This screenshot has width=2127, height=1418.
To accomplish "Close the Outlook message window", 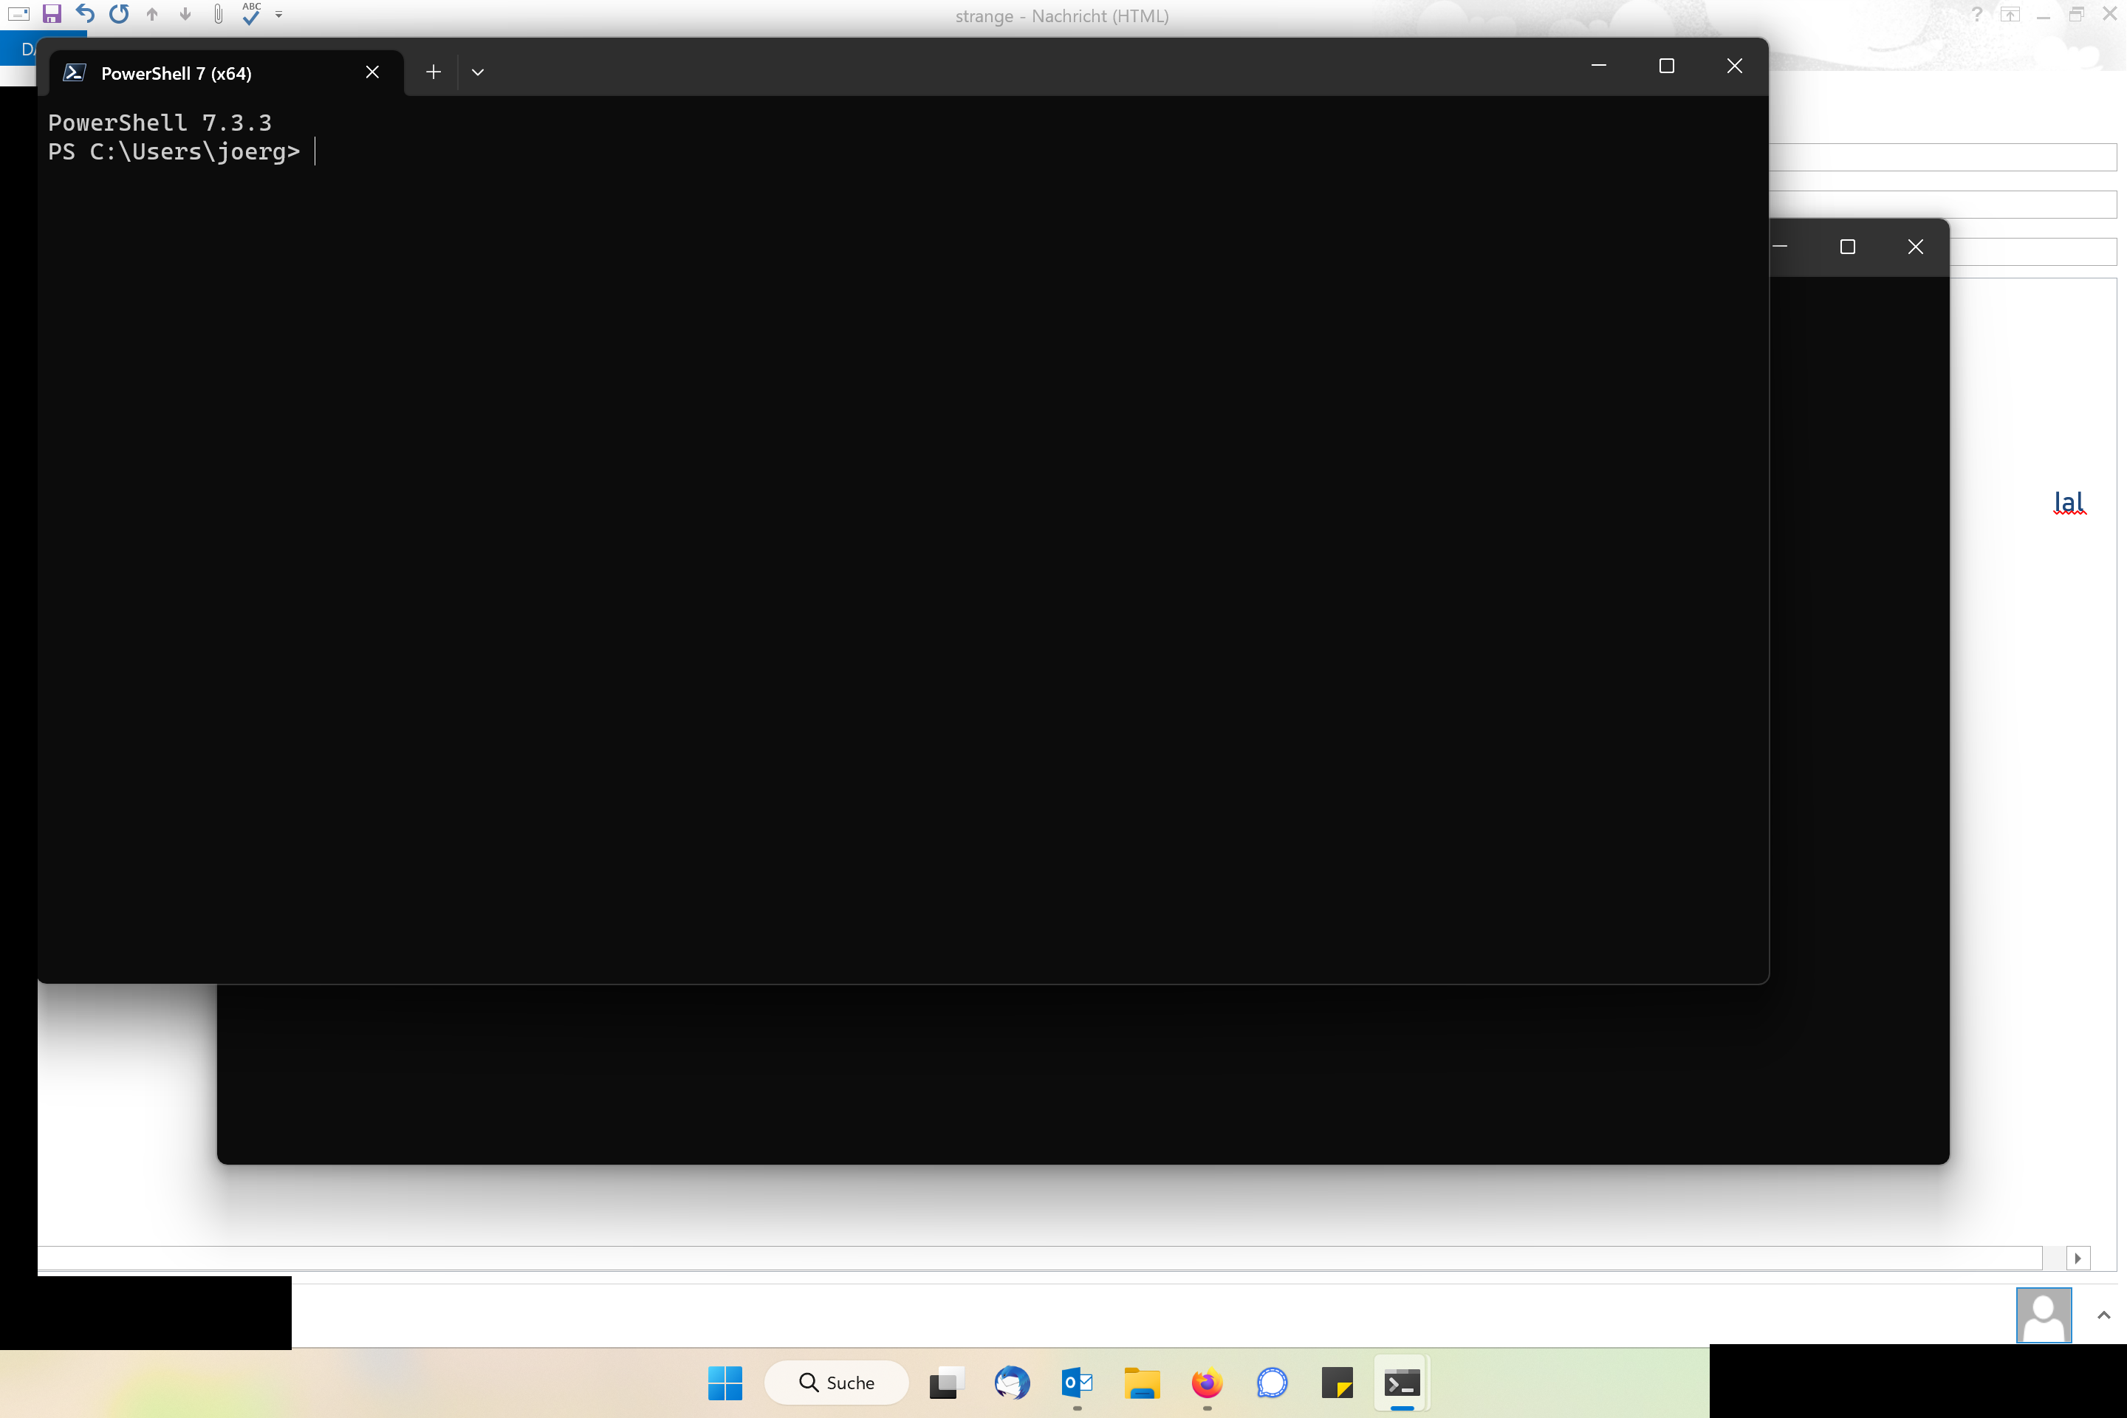I will coord(2110,15).
